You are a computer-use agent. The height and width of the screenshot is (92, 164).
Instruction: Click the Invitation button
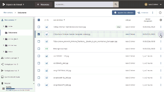click(x=143, y=13)
